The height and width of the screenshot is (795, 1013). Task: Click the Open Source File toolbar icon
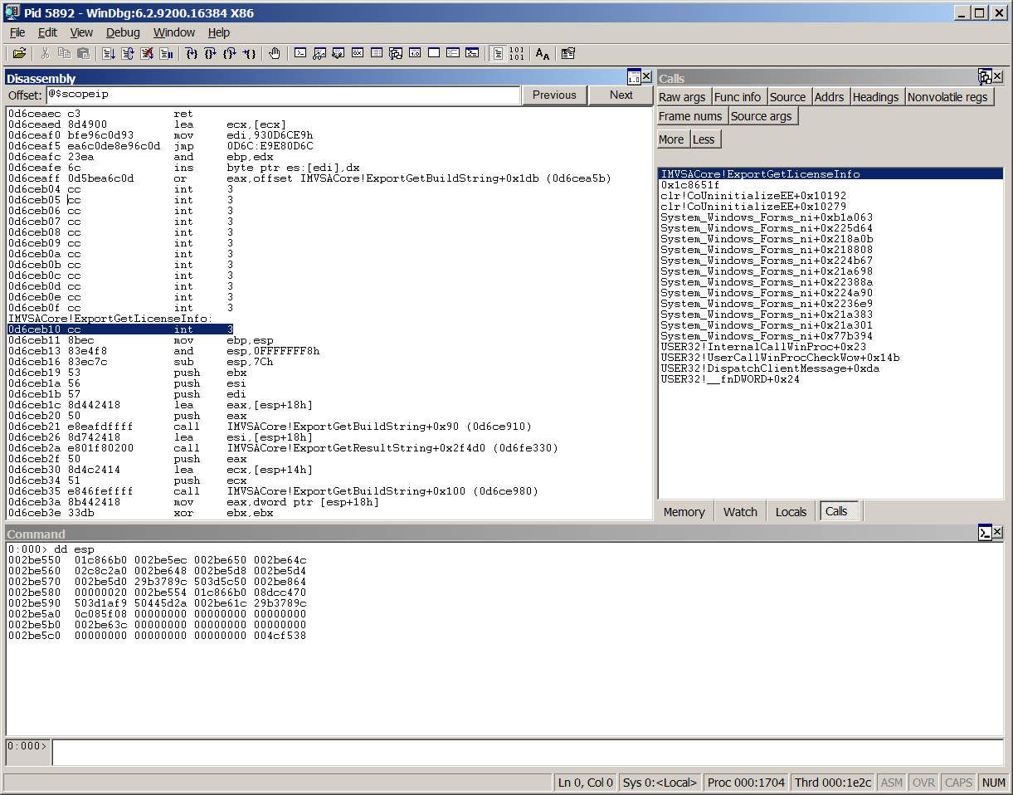(19, 53)
